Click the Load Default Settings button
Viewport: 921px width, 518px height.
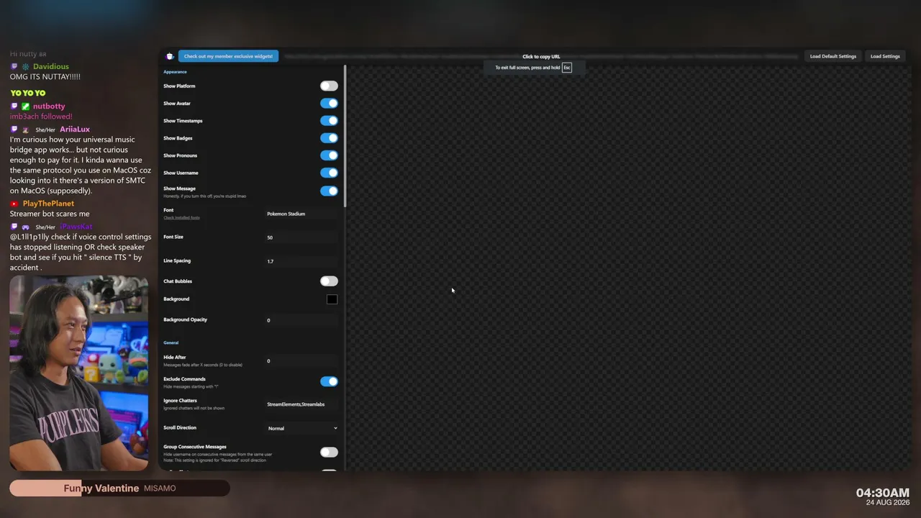pos(833,56)
